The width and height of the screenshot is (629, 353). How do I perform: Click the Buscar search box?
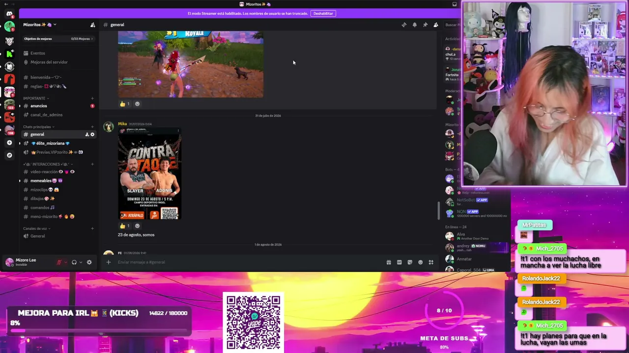452,25
